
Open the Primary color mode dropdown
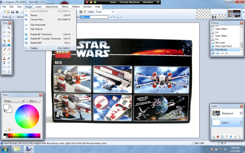coord(14,101)
